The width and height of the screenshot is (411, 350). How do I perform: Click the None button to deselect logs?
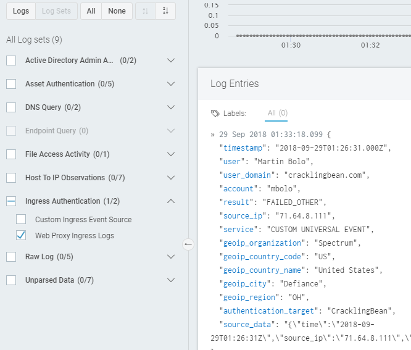pos(117,11)
